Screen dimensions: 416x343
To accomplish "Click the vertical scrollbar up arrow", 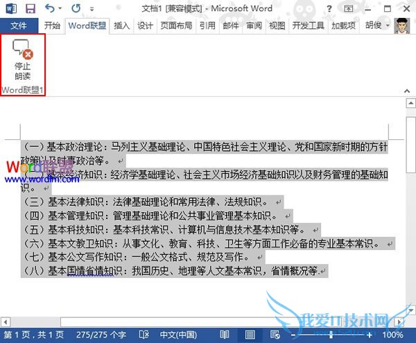I will (x=410, y=103).
